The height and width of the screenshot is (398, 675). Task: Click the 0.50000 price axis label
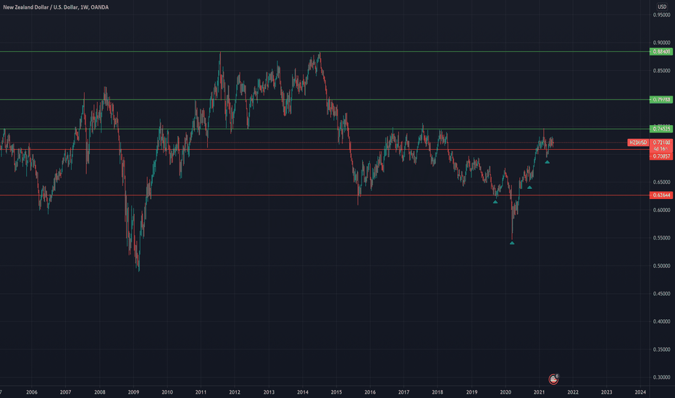tap(662, 266)
